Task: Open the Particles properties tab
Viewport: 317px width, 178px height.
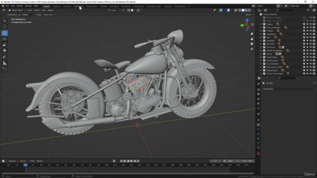Action: click(259, 130)
